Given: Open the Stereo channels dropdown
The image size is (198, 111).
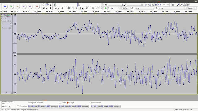Looking at the screenshot, I should point(191,8).
